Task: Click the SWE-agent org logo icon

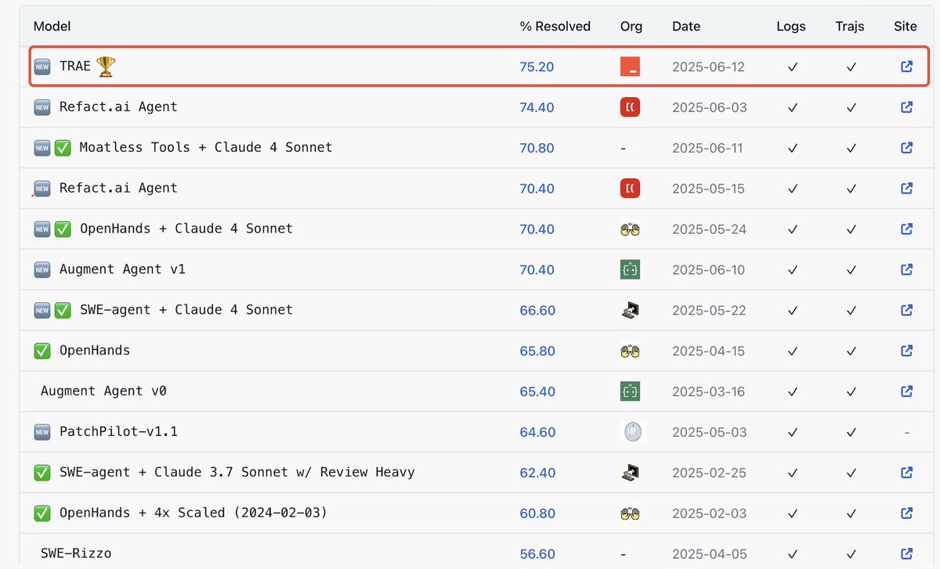Action: pyautogui.click(x=631, y=310)
